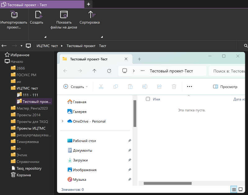Click the Share icon in Explorer toolbar
Screen dimensions: 248x195
pyautogui.click(x=160, y=86)
